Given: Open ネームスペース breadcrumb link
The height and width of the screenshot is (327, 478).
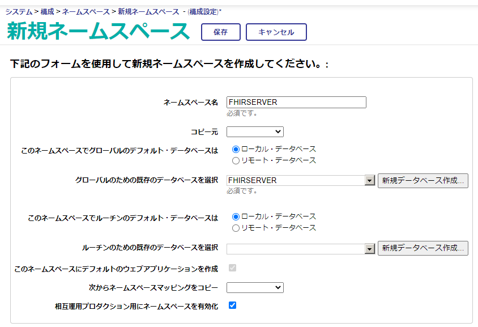Looking at the screenshot, I should click(86, 11).
